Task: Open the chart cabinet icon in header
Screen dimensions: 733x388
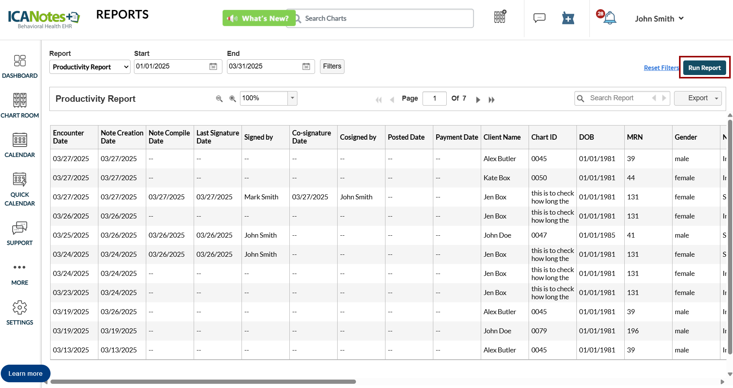Action: (500, 17)
